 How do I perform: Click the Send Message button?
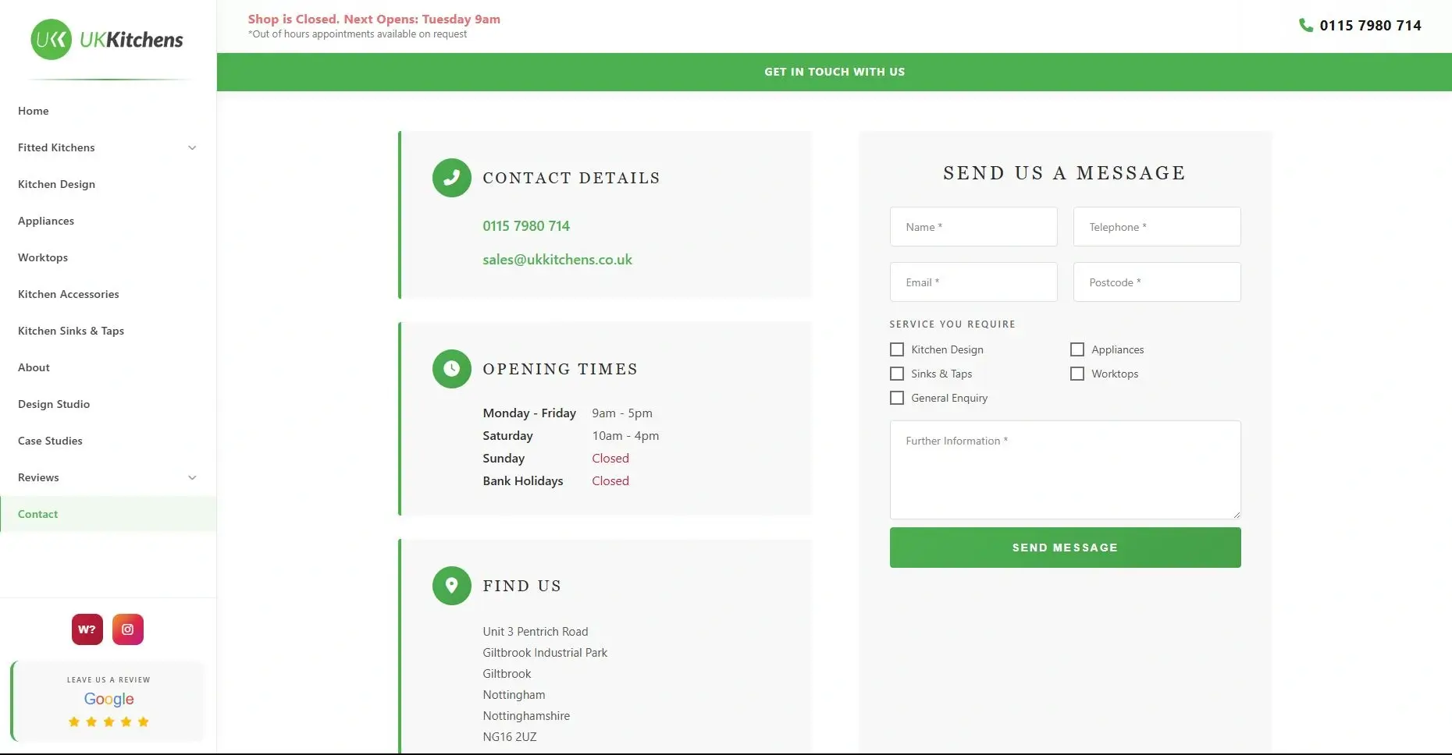point(1065,548)
